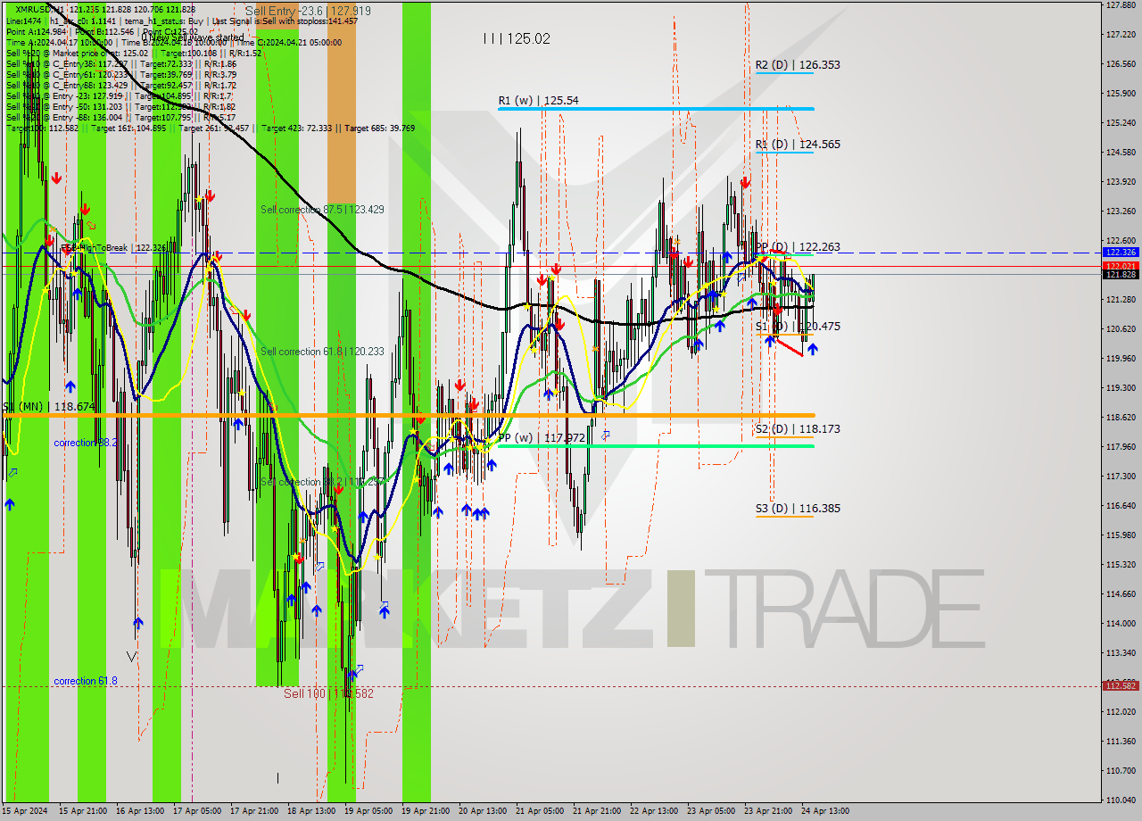The image size is (1142, 821).
Task: Click the 22 Apr 13:00 time axis label
Action: coord(654,811)
